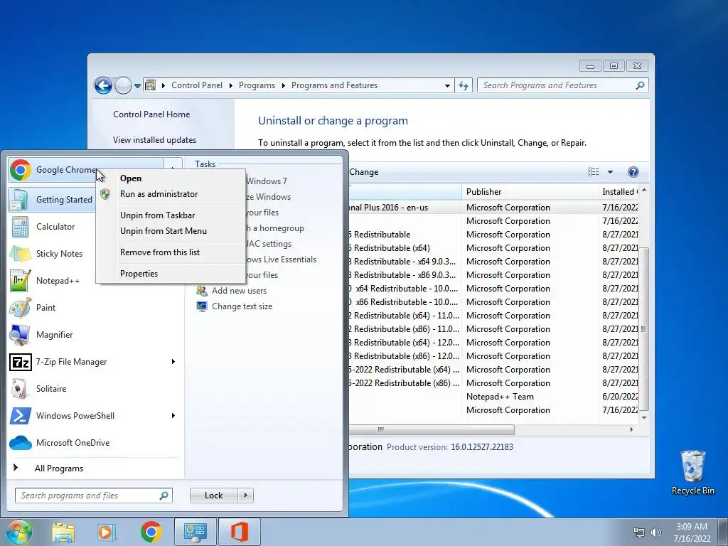Screen dimensions: 728x546
Task: Expand the 7-Zip File Manager submenu arrow
Action: click(x=173, y=362)
